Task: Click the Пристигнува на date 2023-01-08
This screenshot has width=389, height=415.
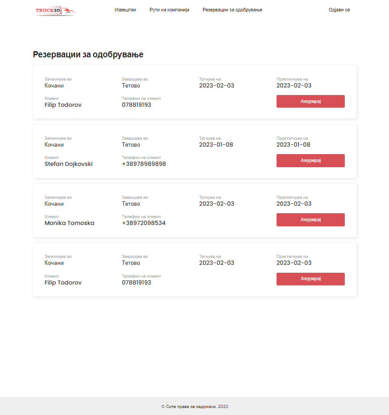Action: coord(293,145)
